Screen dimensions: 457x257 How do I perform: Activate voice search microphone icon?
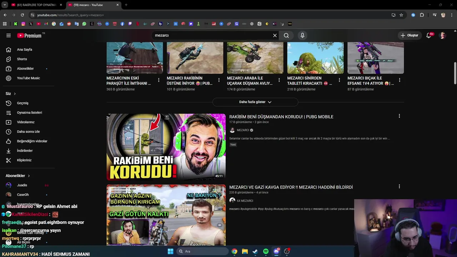click(x=302, y=35)
